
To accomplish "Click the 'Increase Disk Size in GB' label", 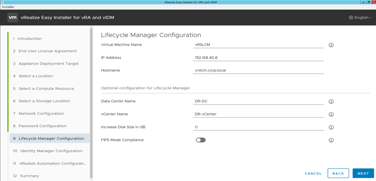I will [x=123, y=127].
